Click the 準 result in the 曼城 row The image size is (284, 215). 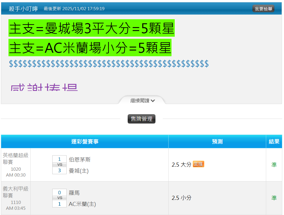point(274,165)
